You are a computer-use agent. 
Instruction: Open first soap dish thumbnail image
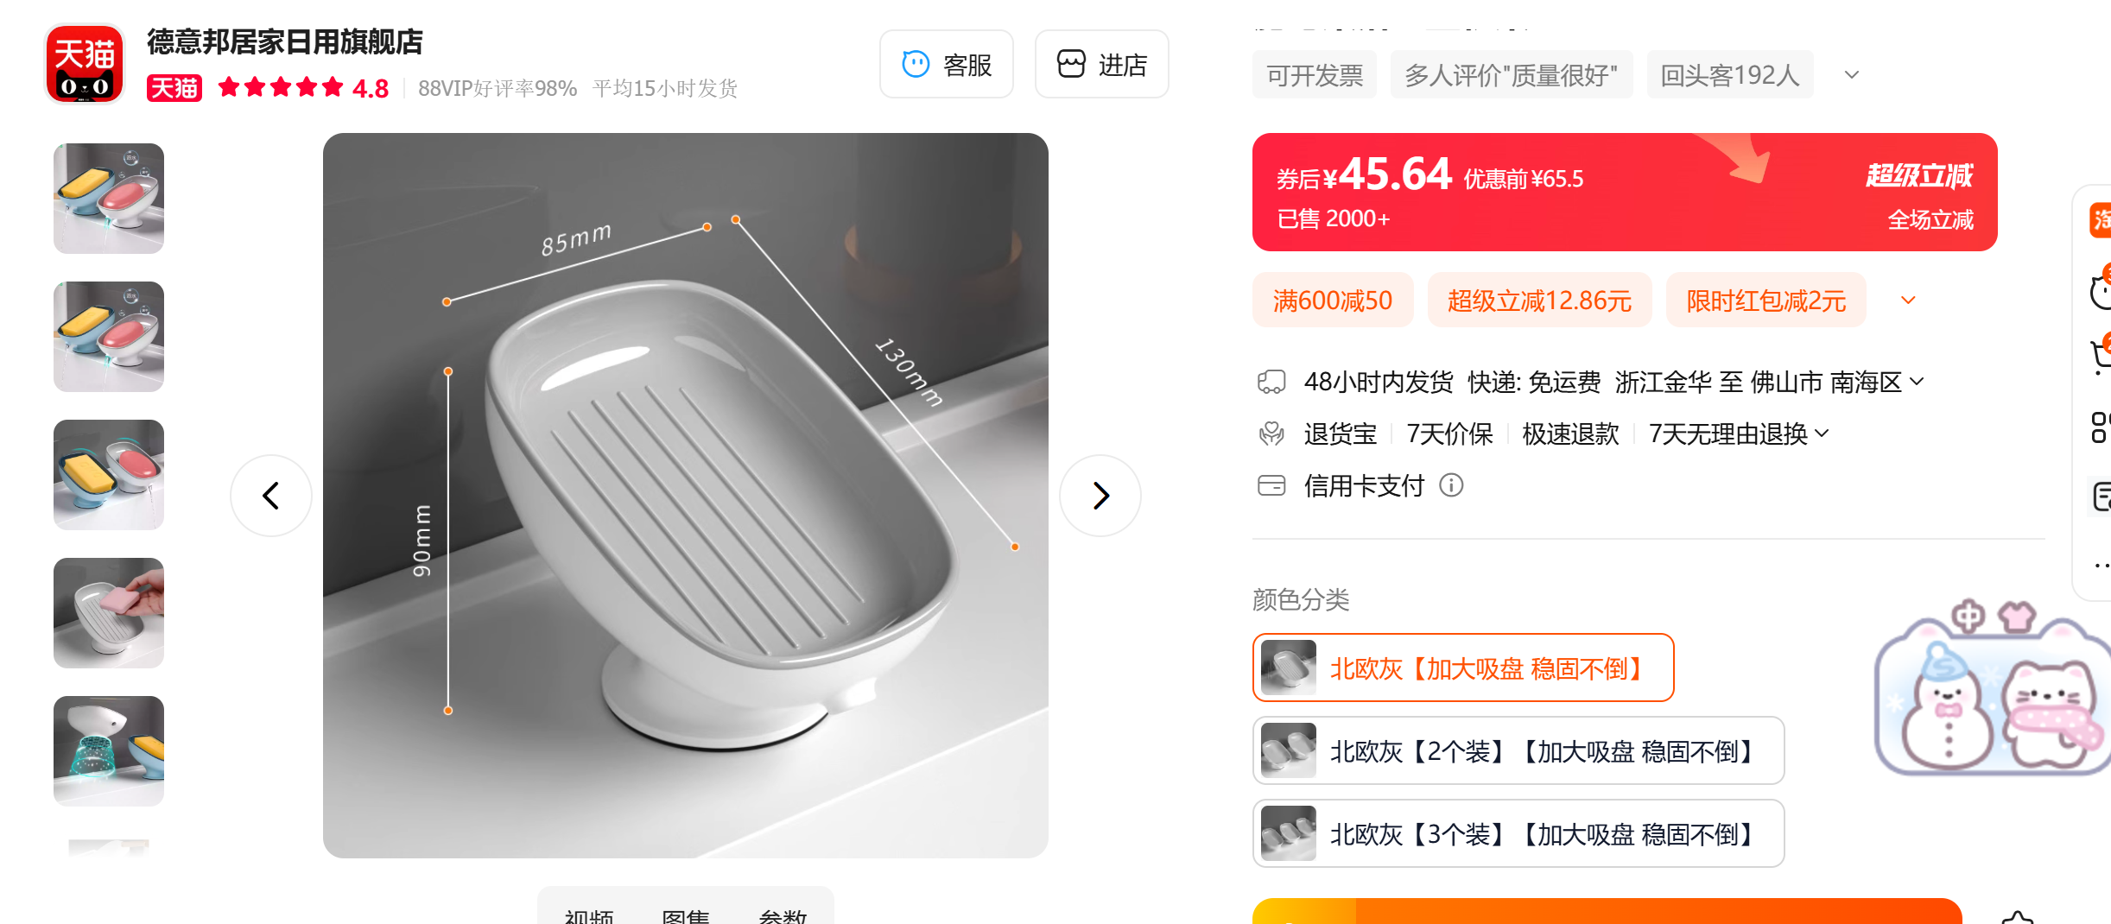pyautogui.click(x=109, y=198)
